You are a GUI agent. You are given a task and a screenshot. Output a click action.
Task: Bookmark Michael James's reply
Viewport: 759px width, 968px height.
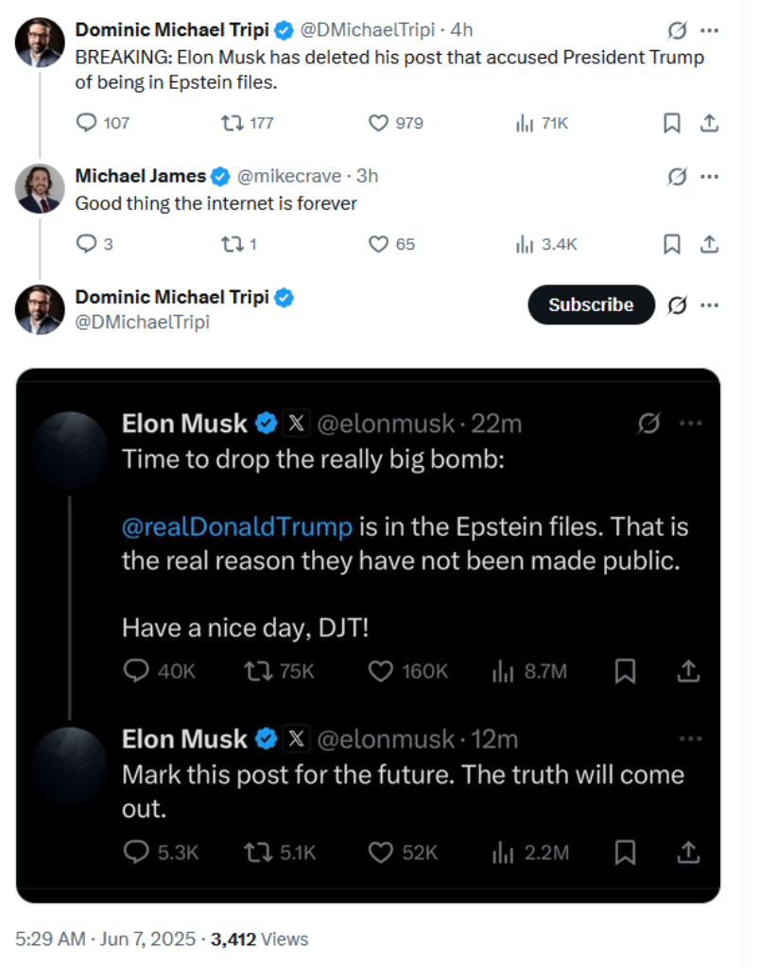[671, 244]
